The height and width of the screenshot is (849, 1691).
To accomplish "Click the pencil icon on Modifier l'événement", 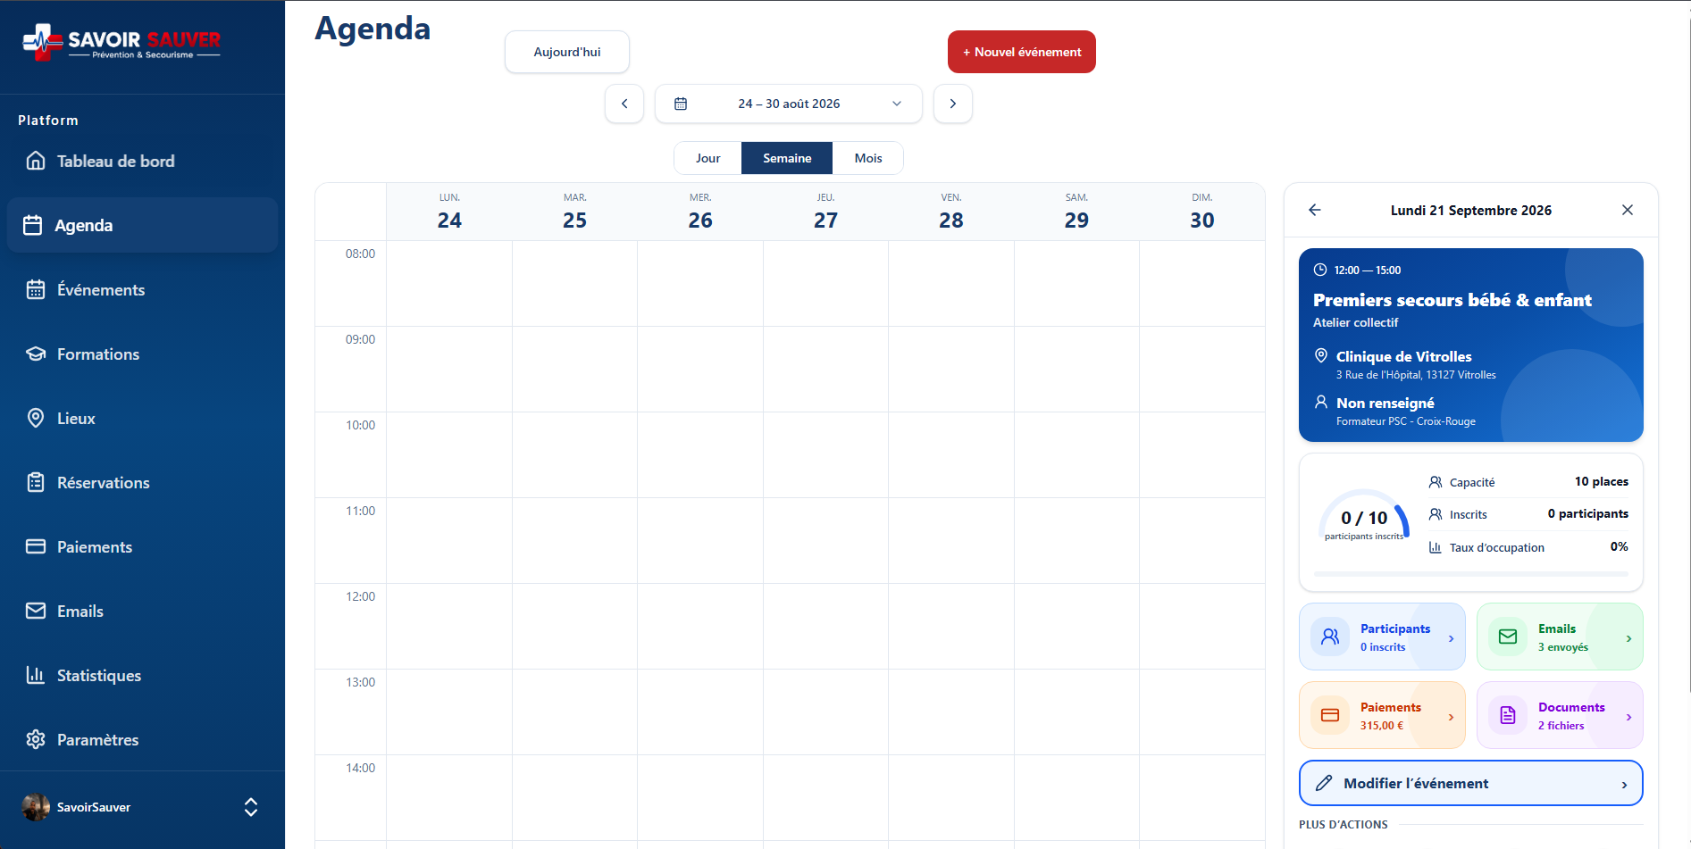I will [x=1324, y=783].
